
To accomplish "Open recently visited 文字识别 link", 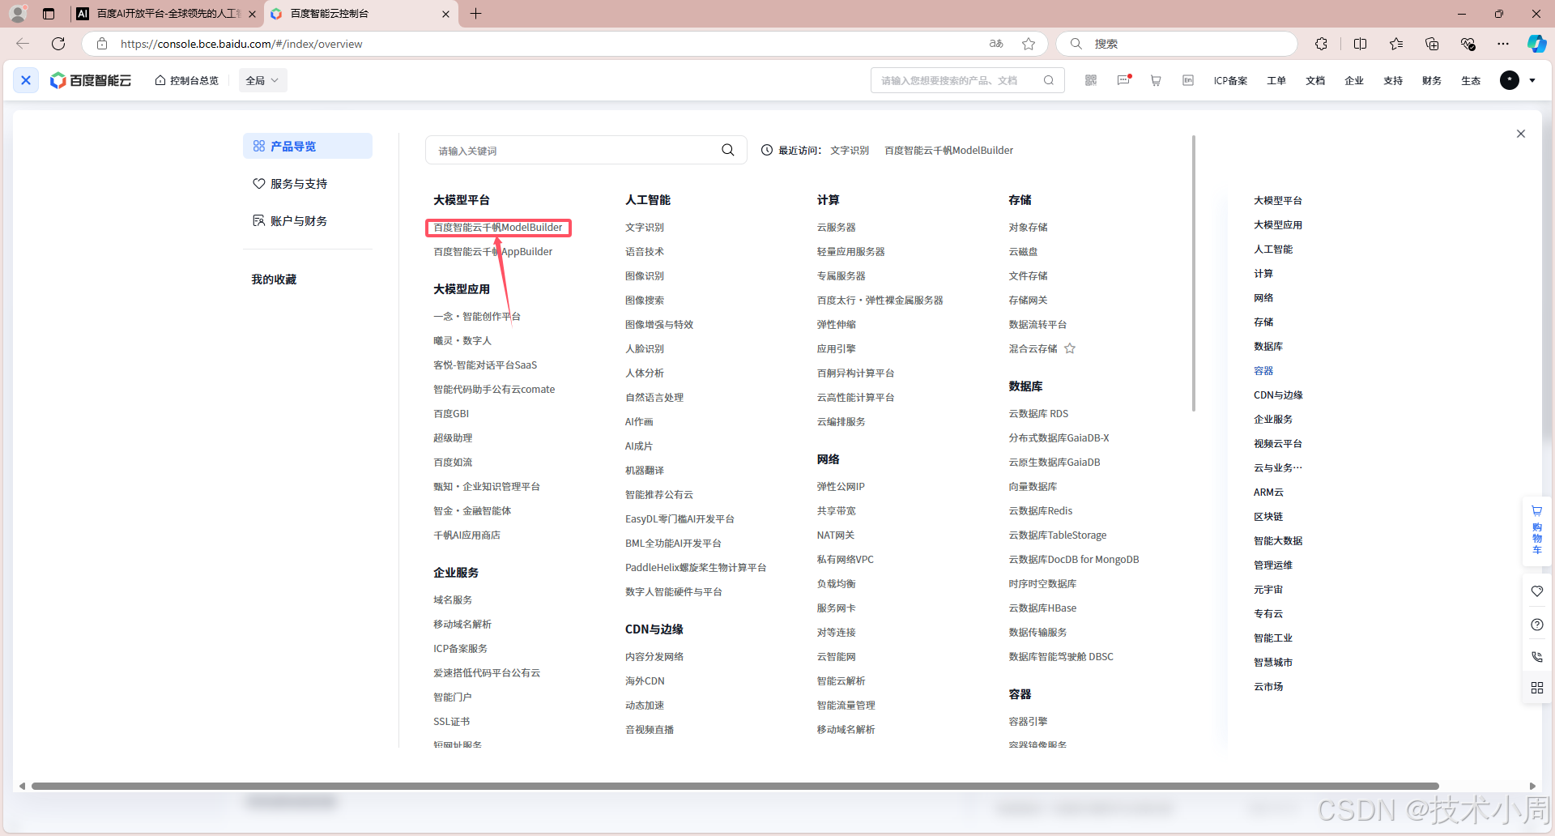I will tap(850, 151).
